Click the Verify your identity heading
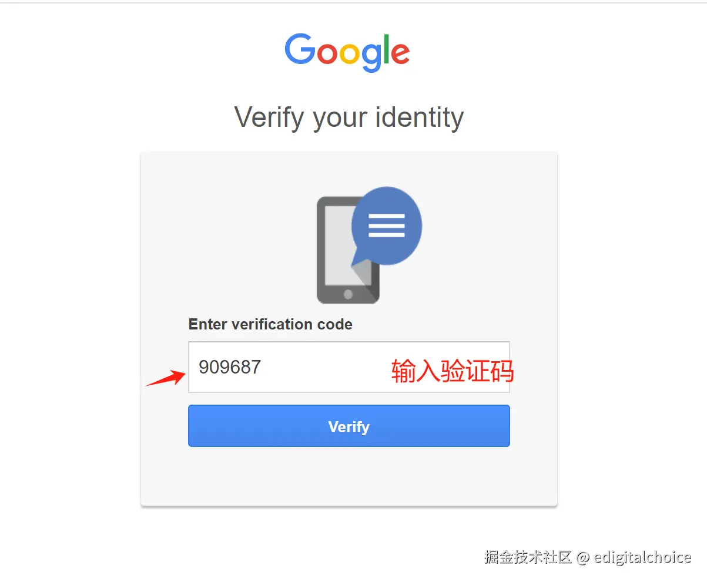Viewport: 707px width, 582px height. point(349,117)
